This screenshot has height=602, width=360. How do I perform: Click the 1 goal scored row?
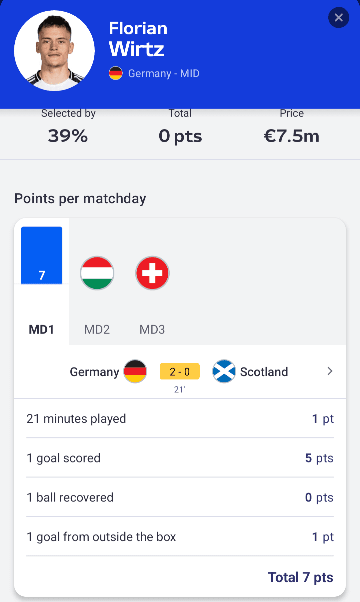coord(180,458)
